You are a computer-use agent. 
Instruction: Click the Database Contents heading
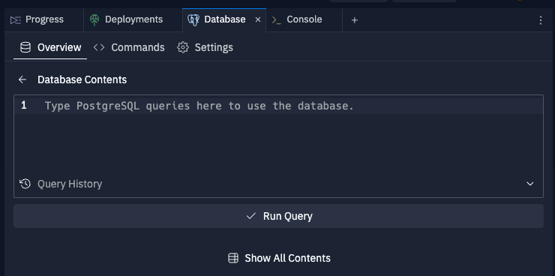point(82,79)
